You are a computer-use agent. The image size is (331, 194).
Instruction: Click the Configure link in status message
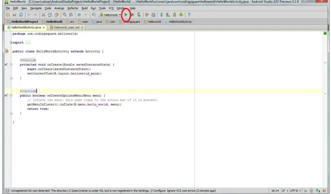coord(159,190)
